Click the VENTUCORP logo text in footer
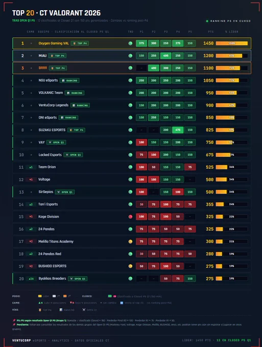The image size is (262, 347). (x=21, y=340)
